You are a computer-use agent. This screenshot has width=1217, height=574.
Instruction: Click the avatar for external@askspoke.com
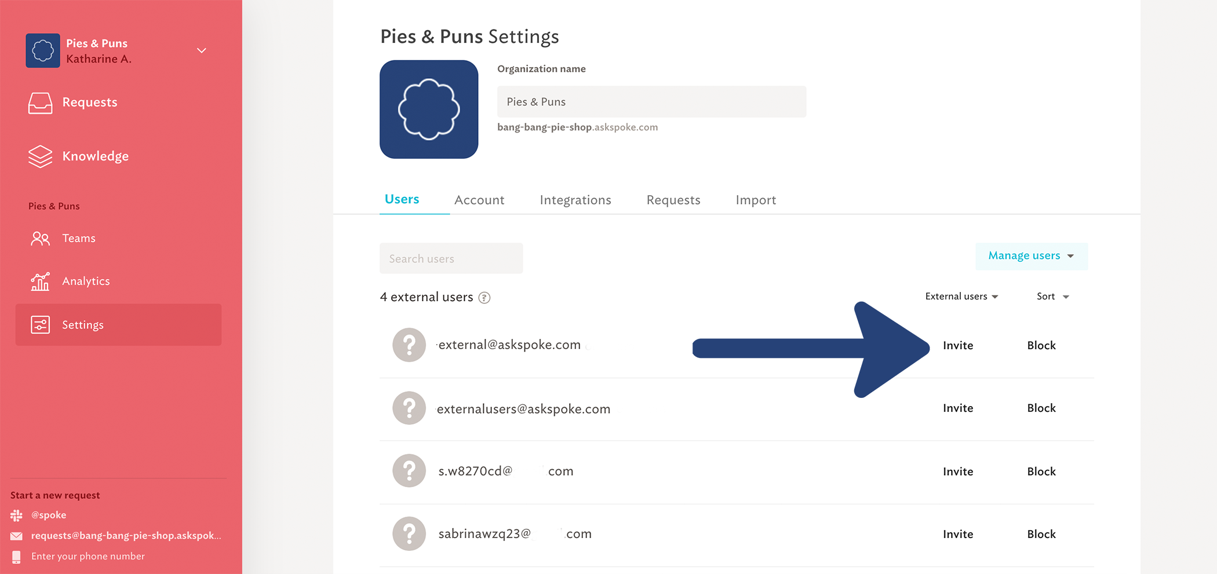click(x=409, y=345)
